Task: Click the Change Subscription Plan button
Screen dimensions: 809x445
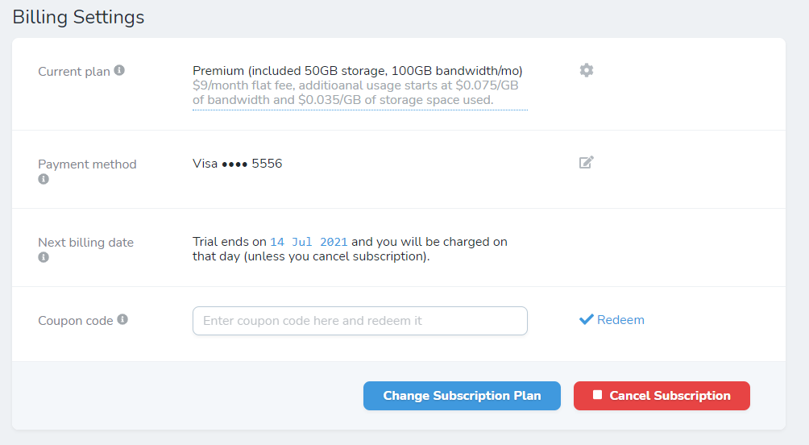Action: coord(462,396)
